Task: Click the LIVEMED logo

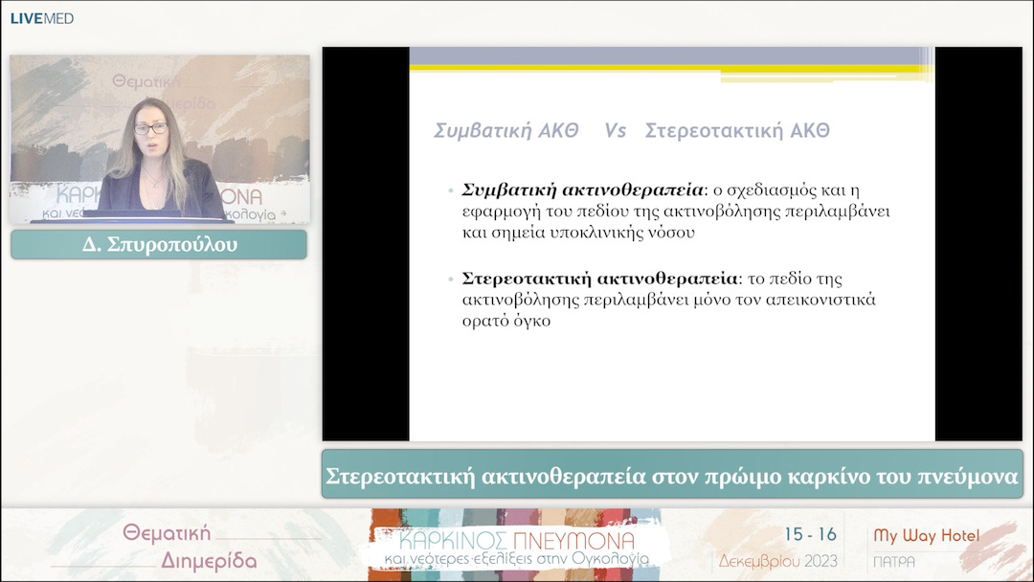Action: coord(41,18)
